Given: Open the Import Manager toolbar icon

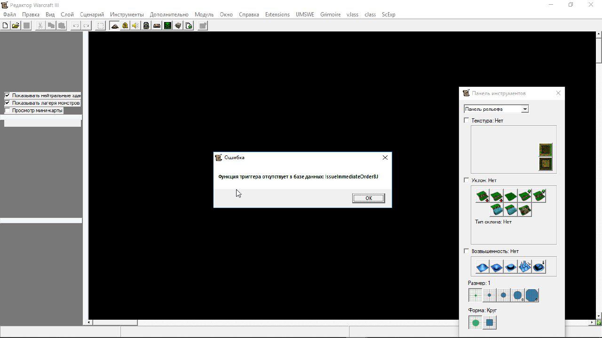Looking at the screenshot, I should click(x=189, y=26).
